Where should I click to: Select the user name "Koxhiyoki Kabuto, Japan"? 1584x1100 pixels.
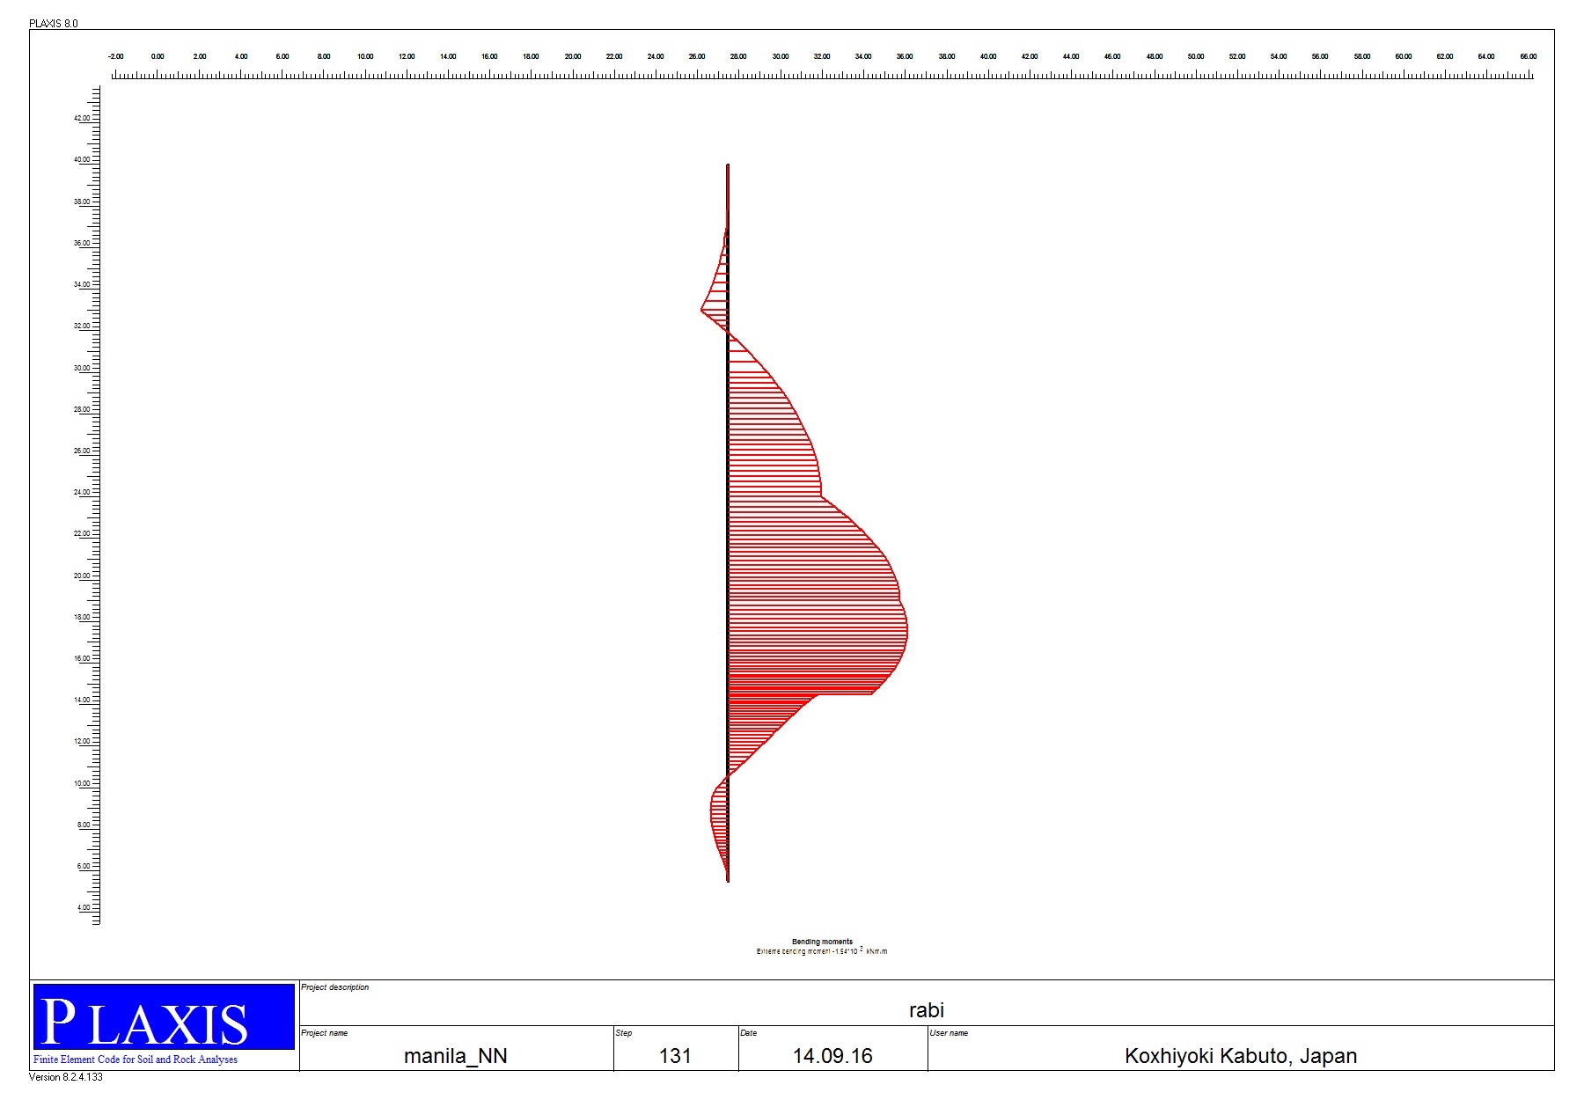[x=1241, y=1056]
